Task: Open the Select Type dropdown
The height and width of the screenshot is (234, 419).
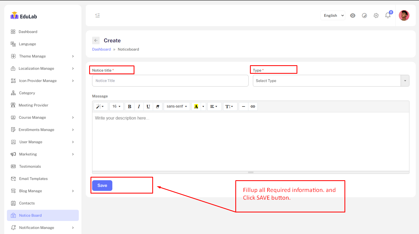Action: pos(331,81)
